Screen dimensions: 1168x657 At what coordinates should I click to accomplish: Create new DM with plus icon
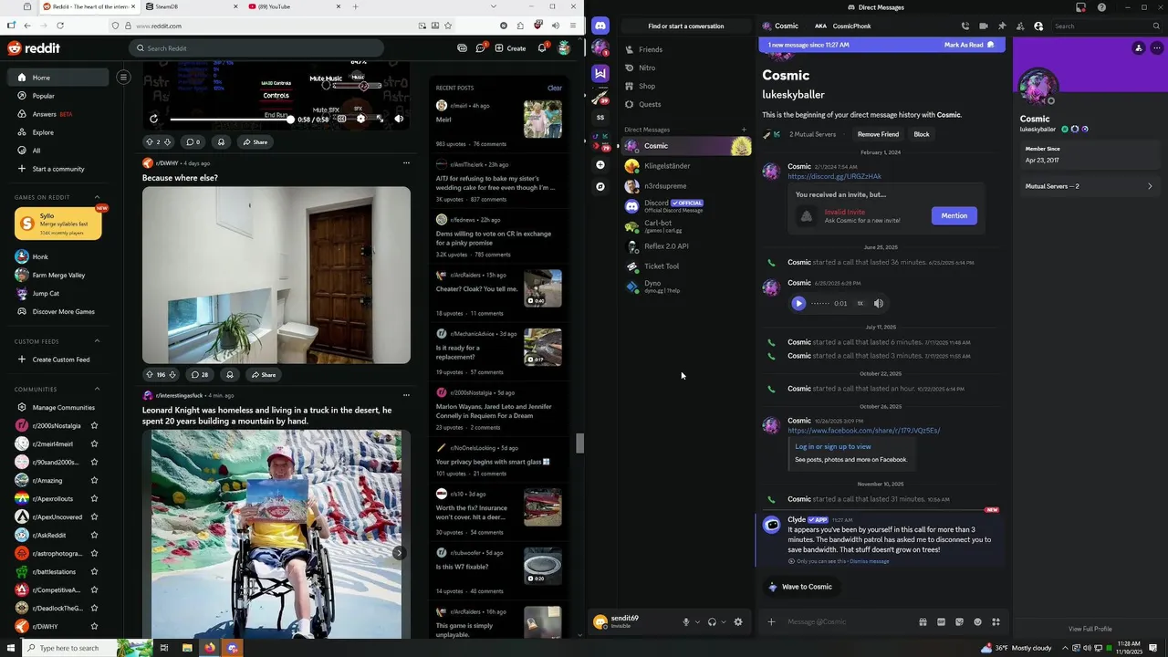(744, 130)
